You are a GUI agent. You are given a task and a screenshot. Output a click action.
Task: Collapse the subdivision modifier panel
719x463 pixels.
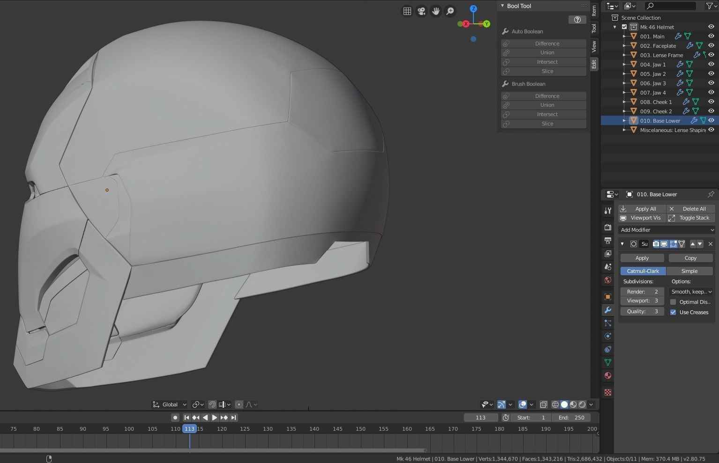(622, 244)
